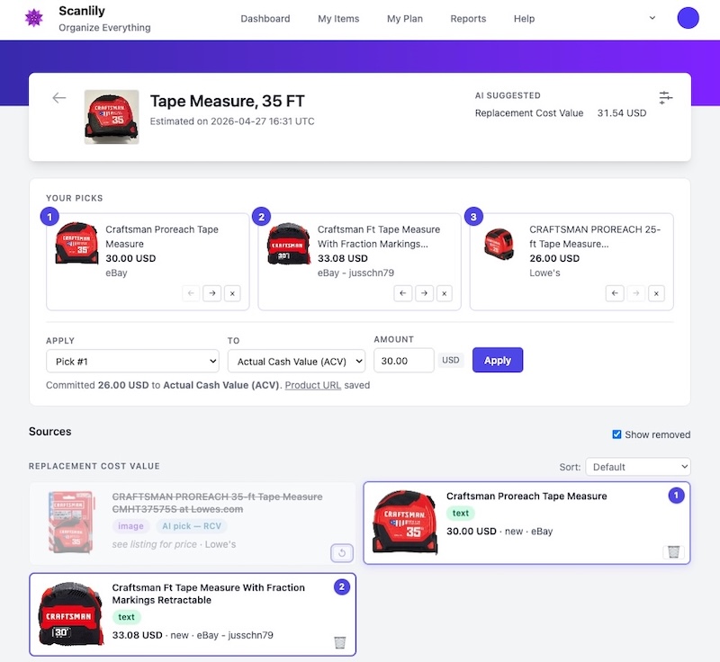Open the Sort Default dropdown
The height and width of the screenshot is (662, 720).
tap(638, 467)
